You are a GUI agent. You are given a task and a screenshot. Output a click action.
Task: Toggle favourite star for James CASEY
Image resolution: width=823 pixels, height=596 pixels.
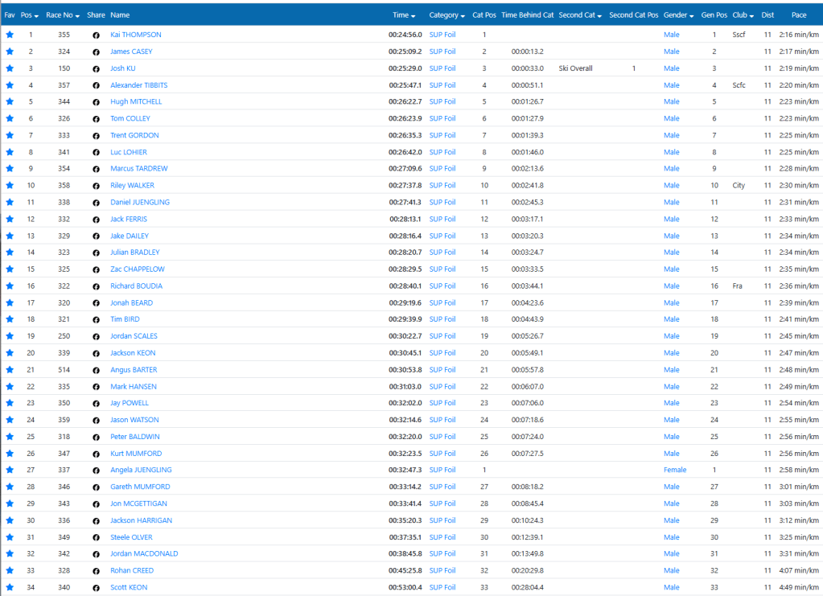click(10, 51)
